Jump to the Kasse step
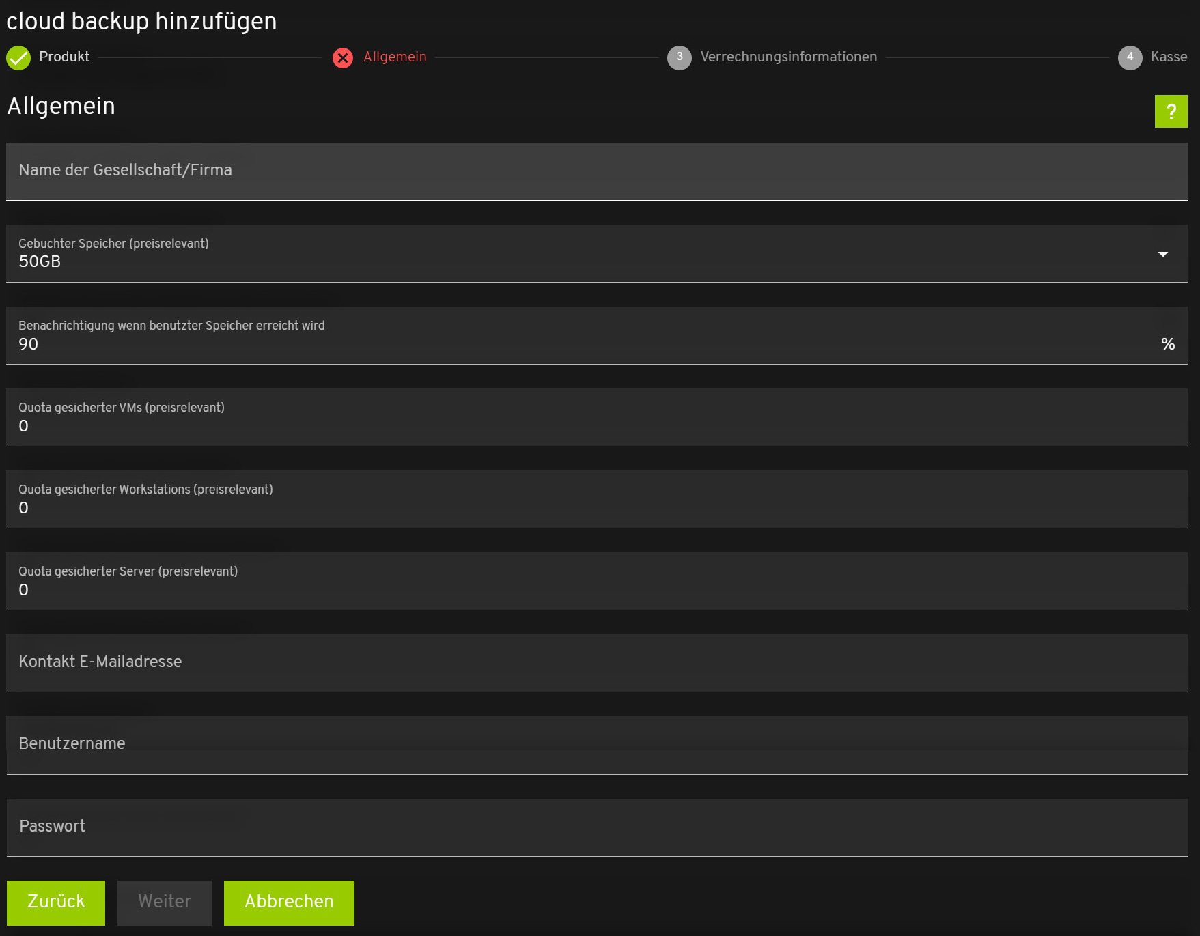 tap(1169, 57)
